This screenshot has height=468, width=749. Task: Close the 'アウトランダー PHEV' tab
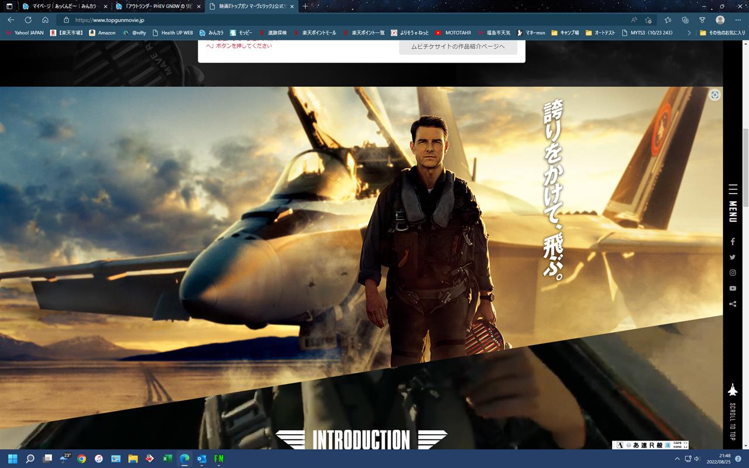click(198, 6)
